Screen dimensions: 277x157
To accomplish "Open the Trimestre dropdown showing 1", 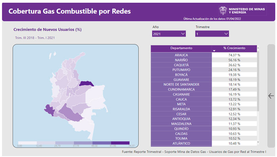I will pos(212,34).
